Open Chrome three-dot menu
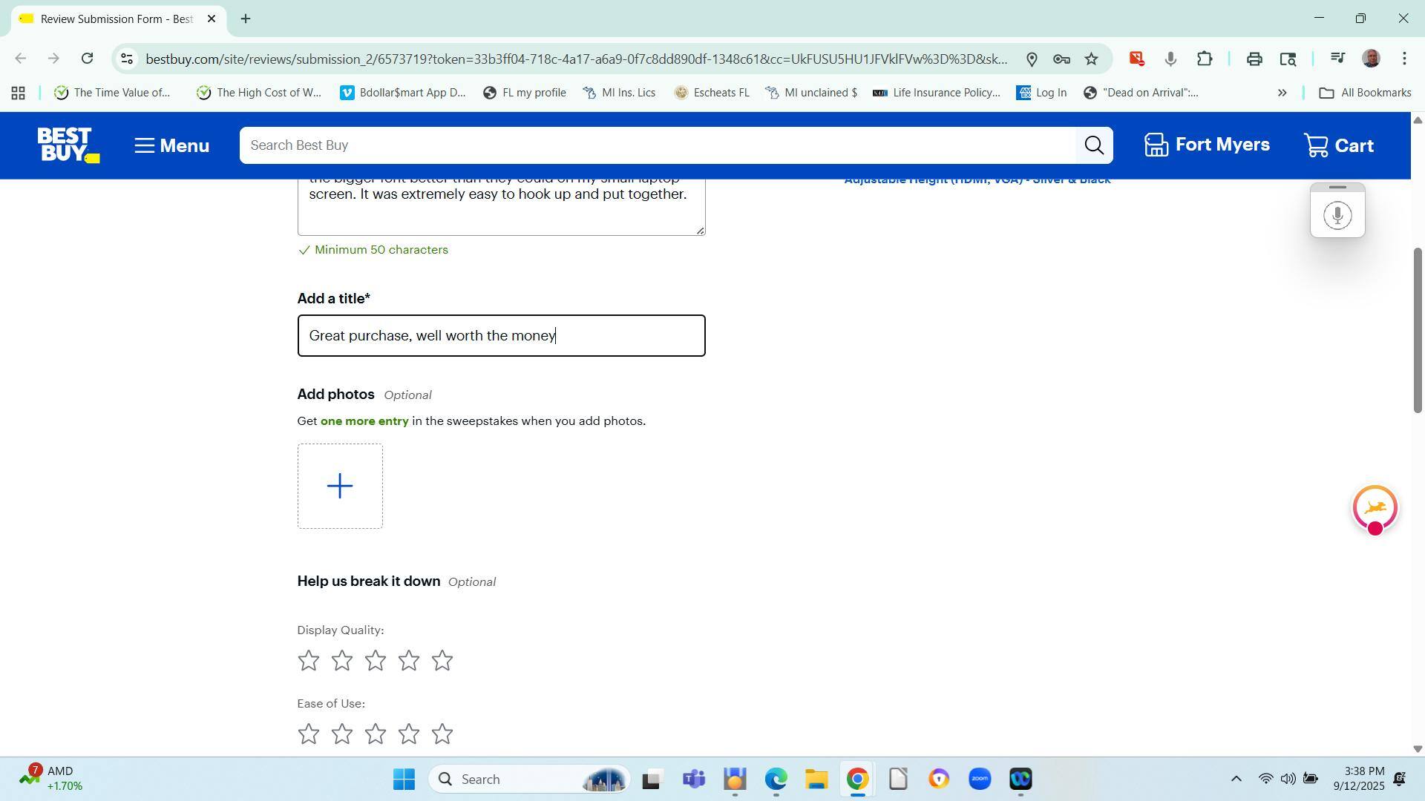This screenshot has width=1425, height=801. [1404, 59]
